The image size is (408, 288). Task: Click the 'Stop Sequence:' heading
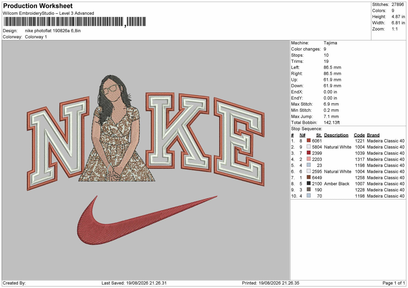pos(306,129)
